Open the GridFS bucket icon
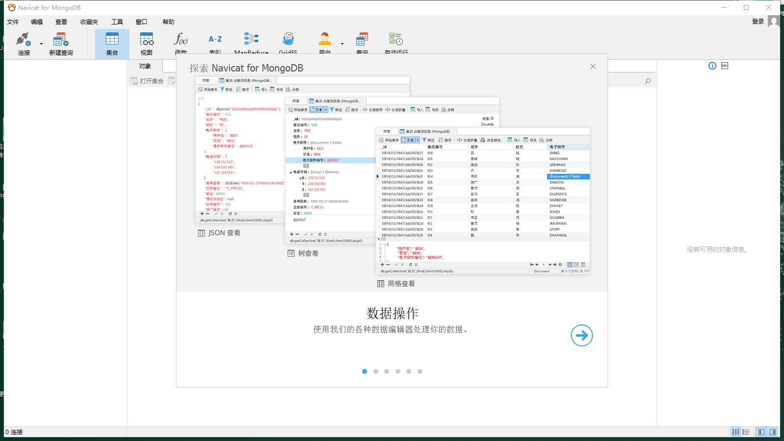Viewport: 784px width, 441px height. [x=288, y=40]
